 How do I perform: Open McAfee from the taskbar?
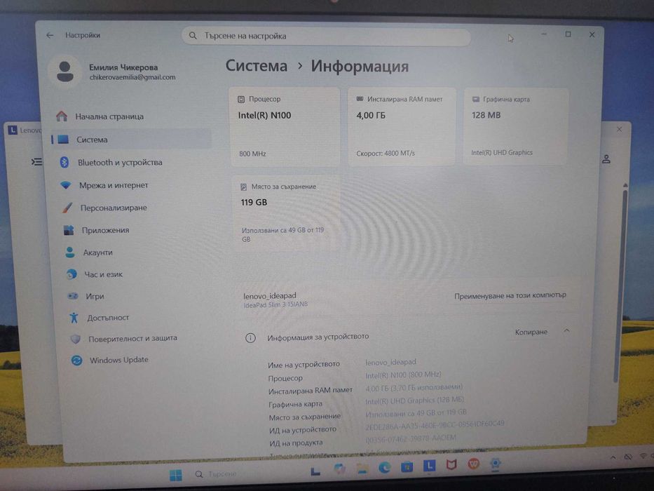coord(451,464)
